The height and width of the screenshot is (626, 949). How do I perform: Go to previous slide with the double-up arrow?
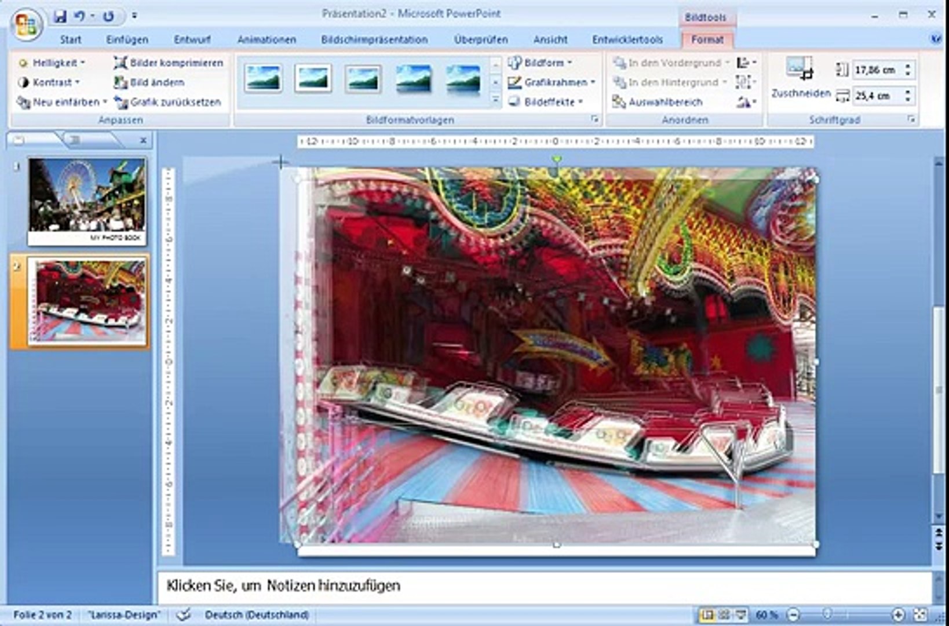pos(939,532)
